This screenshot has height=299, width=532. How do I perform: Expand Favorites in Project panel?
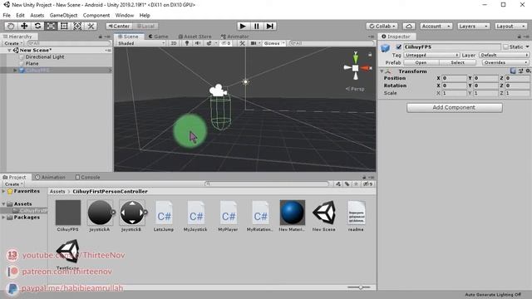(x=3, y=191)
